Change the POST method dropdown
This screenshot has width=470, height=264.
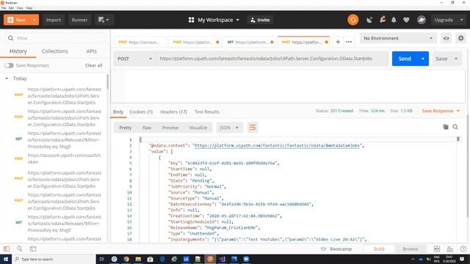(x=134, y=59)
